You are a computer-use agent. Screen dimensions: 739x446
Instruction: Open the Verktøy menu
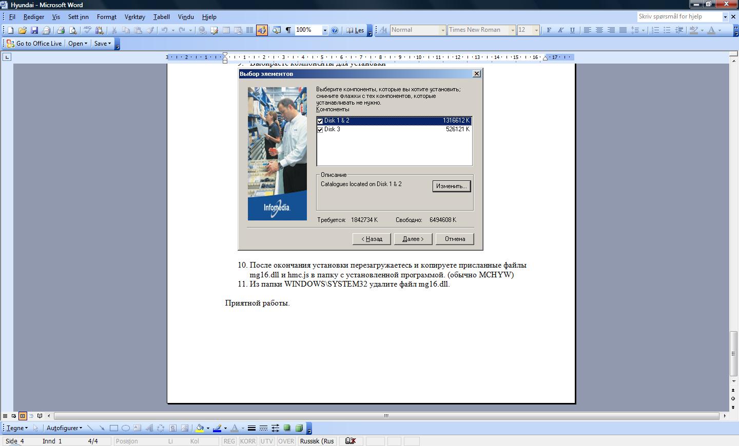(134, 17)
